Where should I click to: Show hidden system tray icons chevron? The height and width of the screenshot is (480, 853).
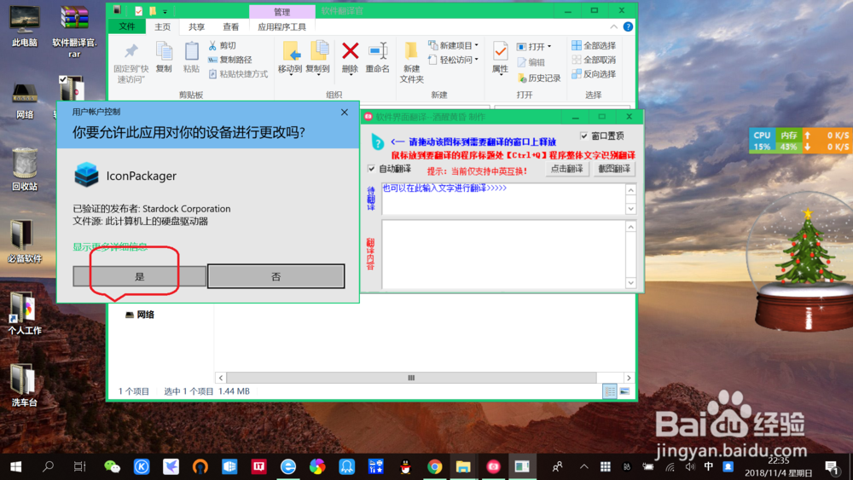pyautogui.click(x=583, y=466)
